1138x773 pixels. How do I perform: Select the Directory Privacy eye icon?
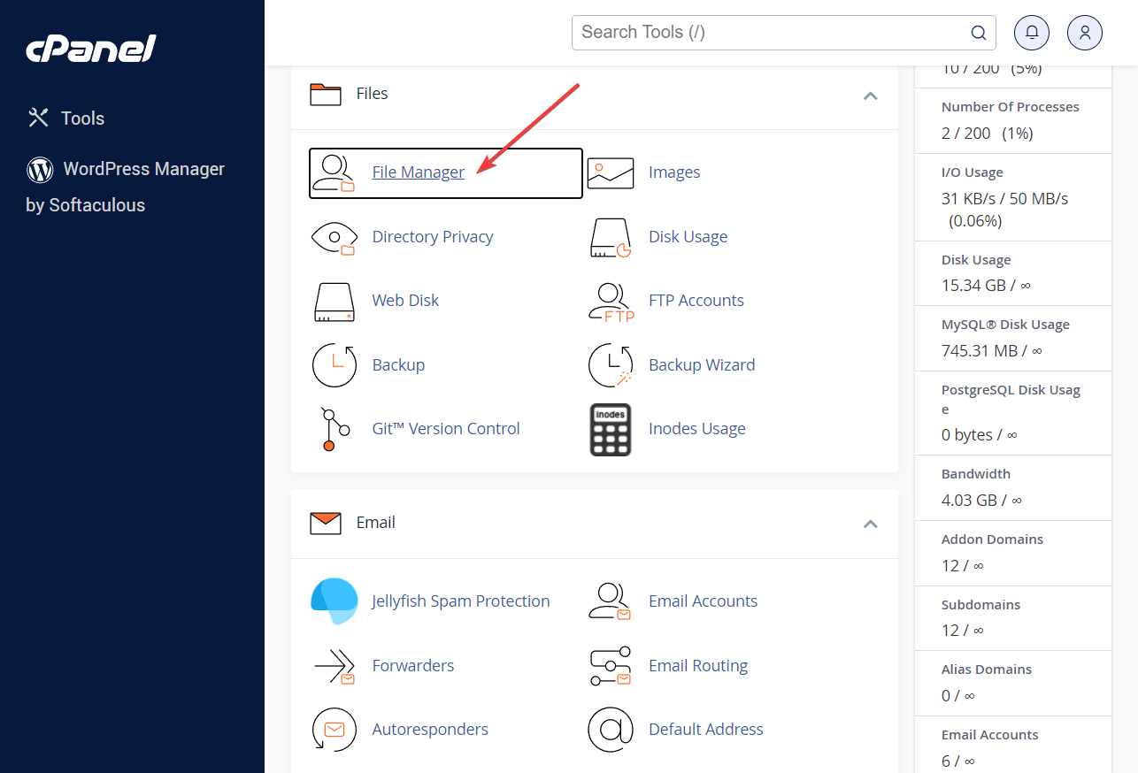pos(334,236)
